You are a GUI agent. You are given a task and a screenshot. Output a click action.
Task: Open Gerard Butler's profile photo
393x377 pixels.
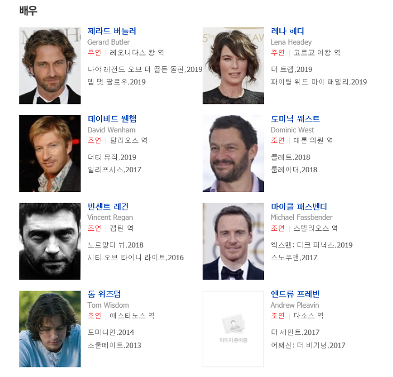(50, 66)
